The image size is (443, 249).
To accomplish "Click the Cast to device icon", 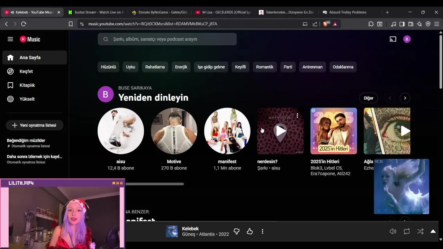I will click(393, 39).
